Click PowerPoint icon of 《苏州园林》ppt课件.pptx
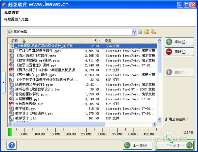The width and height of the screenshot is (198, 152). 11,75
